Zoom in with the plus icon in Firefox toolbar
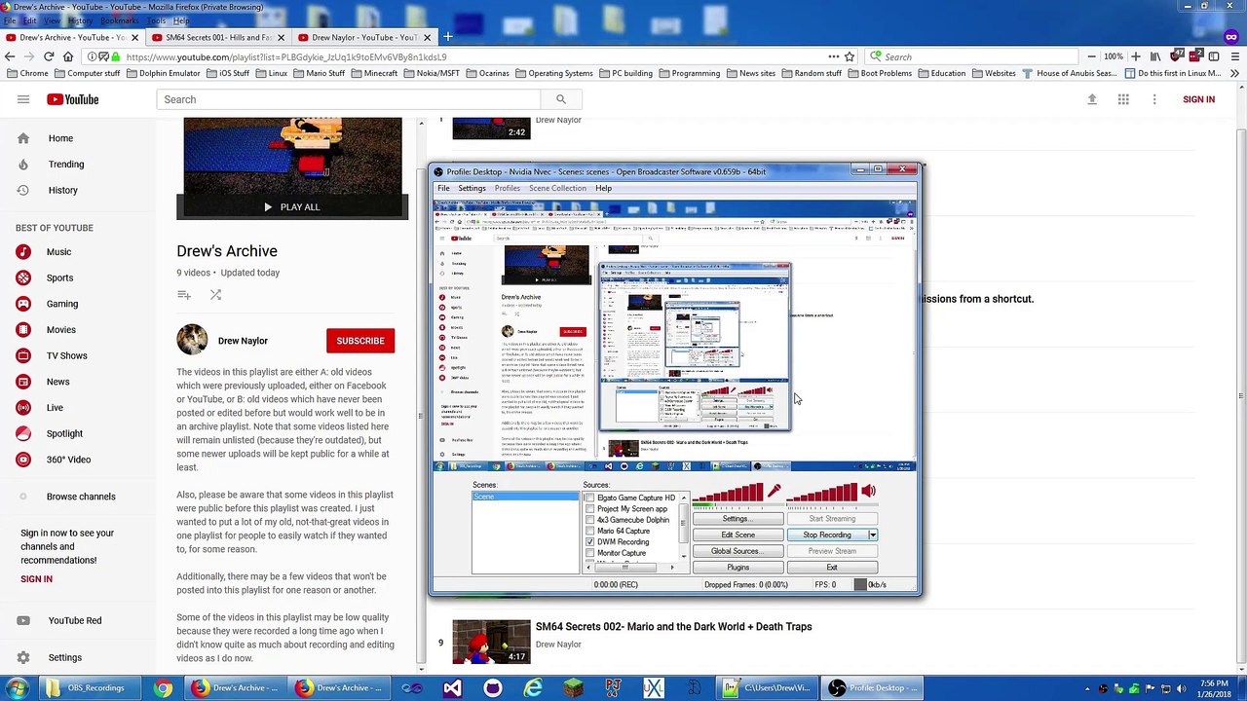This screenshot has width=1247, height=701. [1135, 56]
